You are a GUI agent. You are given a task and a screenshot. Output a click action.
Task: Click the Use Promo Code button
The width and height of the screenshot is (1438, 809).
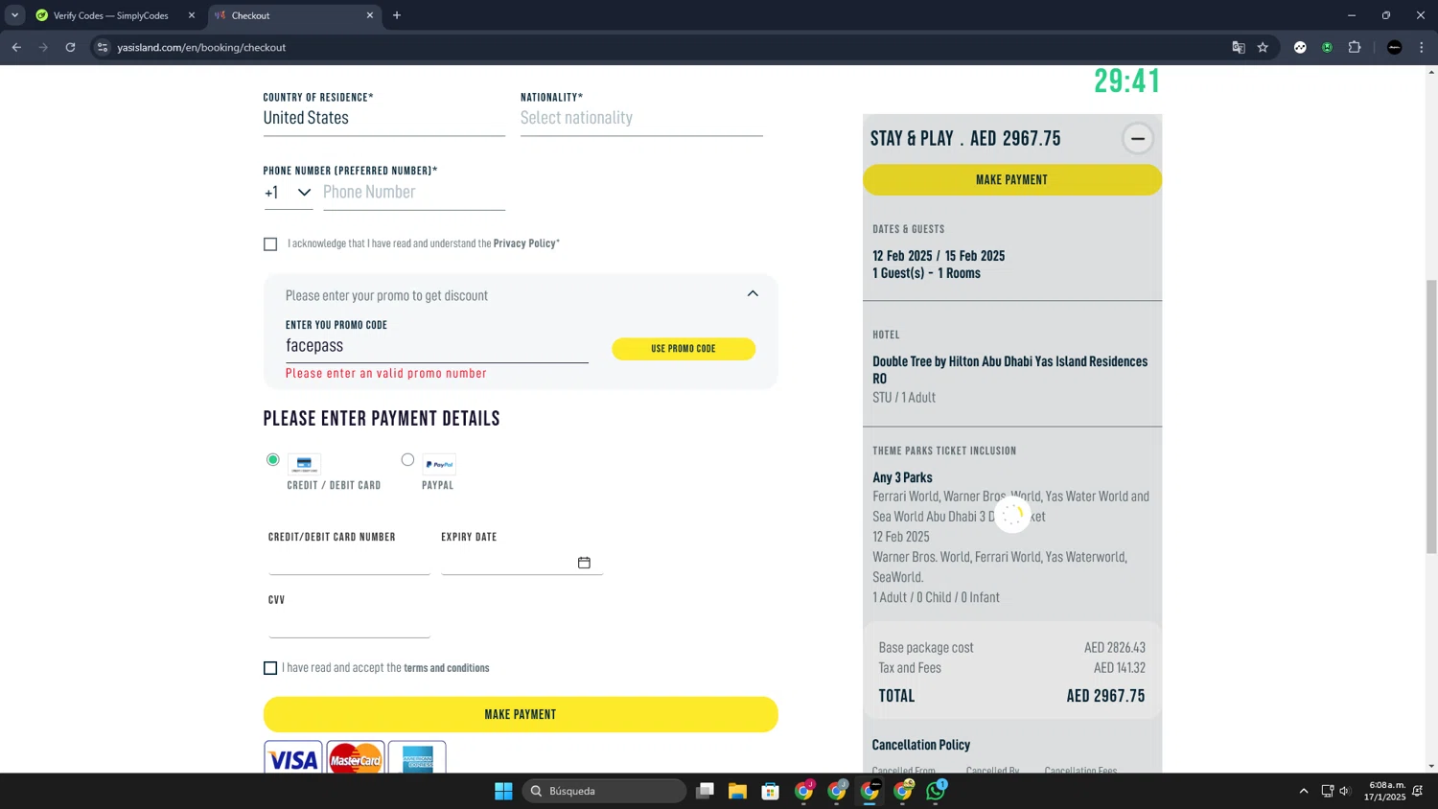point(684,349)
